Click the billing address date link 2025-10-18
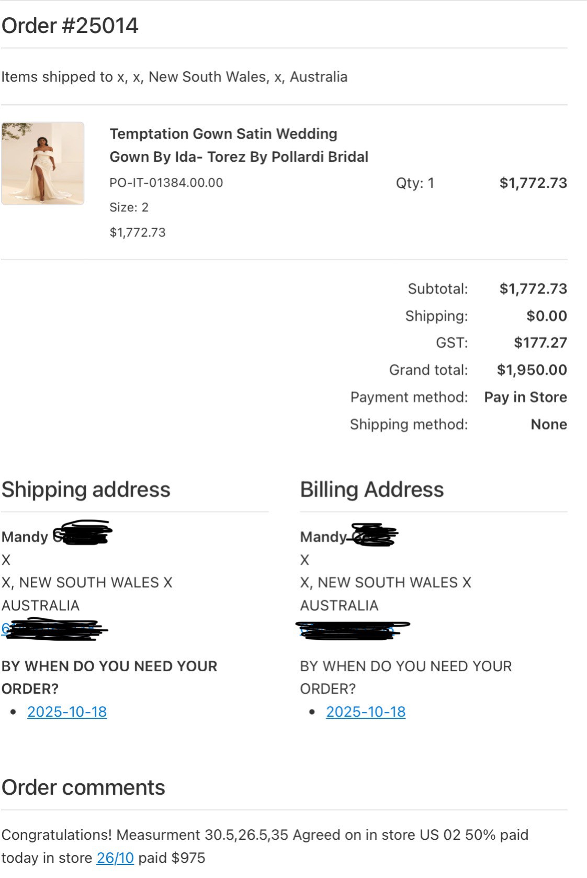This screenshot has height=878, width=587. (x=366, y=712)
